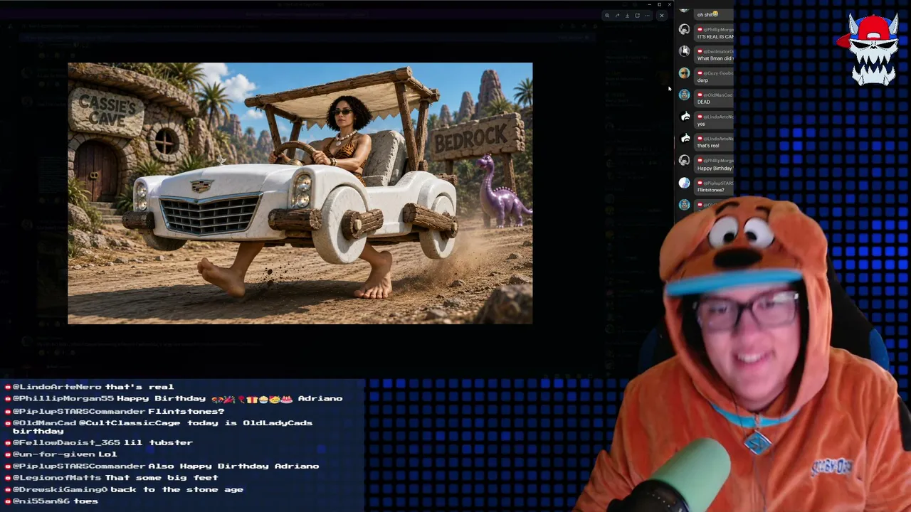Viewport: 911px width, 512px height.
Task: Click '@PiplupSTARSCommander Flintstones?' line in chat overlay
Action: 115,411
